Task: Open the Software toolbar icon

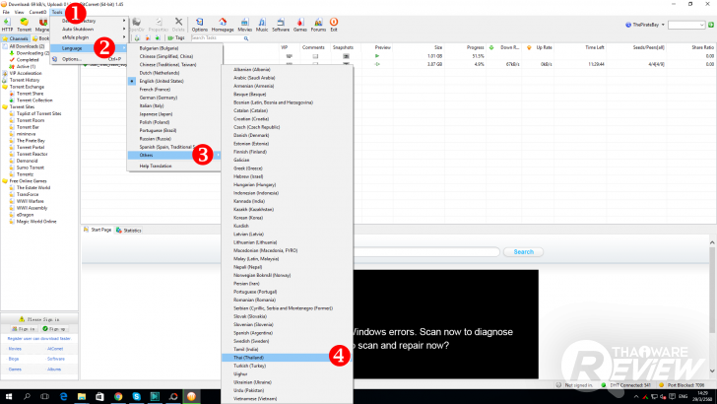Action: click(281, 25)
